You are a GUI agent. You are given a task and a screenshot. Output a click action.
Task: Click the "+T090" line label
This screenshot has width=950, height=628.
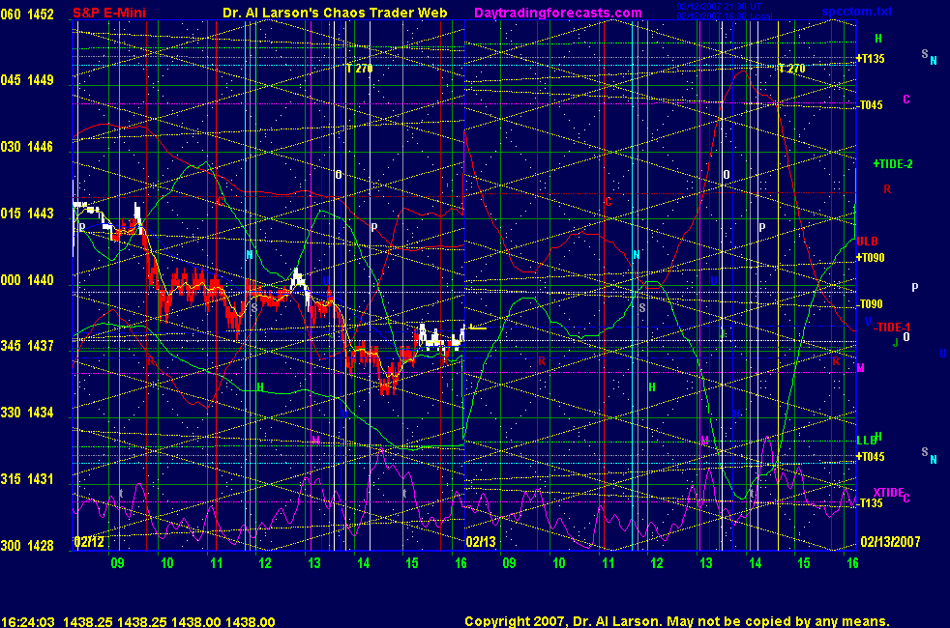(x=871, y=258)
